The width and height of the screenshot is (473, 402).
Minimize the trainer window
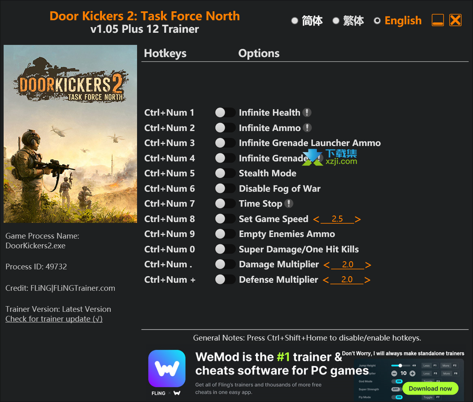point(437,20)
